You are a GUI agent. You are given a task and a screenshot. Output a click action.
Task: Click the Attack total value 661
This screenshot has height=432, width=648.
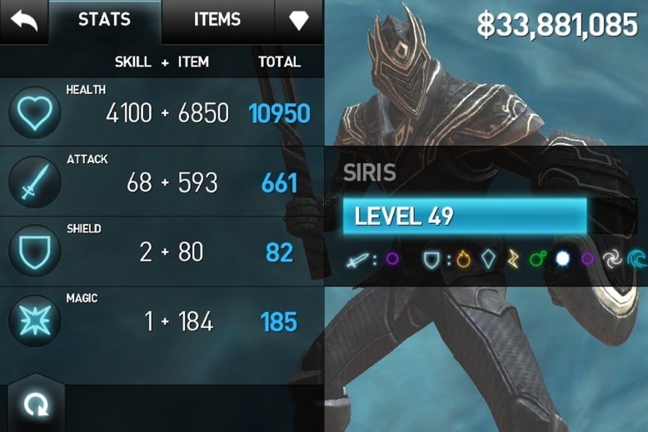pyautogui.click(x=279, y=183)
